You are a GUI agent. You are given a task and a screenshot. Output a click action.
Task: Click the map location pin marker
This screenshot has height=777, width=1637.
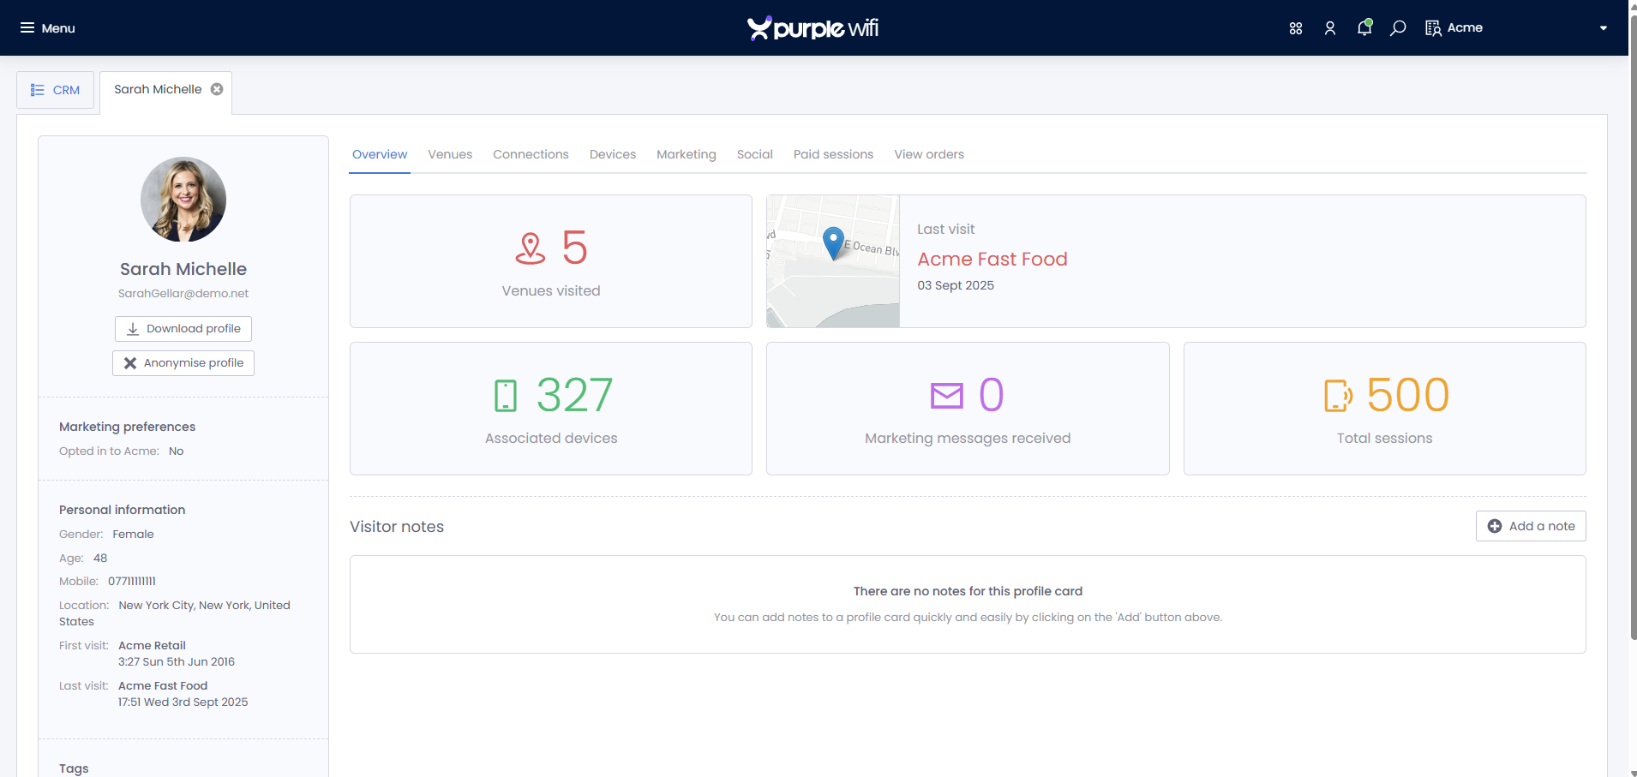click(833, 243)
